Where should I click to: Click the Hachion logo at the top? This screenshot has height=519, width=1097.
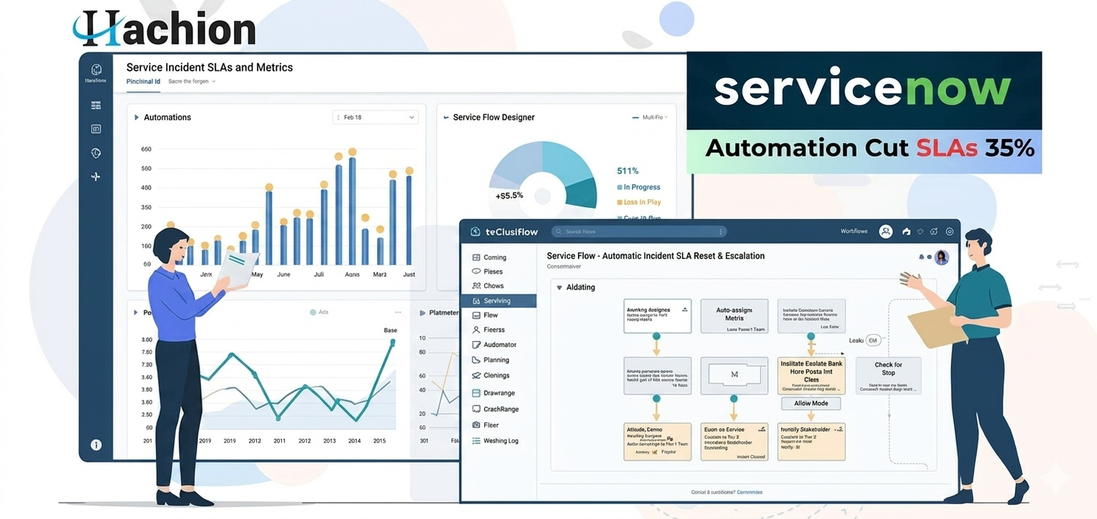click(x=164, y=27)
